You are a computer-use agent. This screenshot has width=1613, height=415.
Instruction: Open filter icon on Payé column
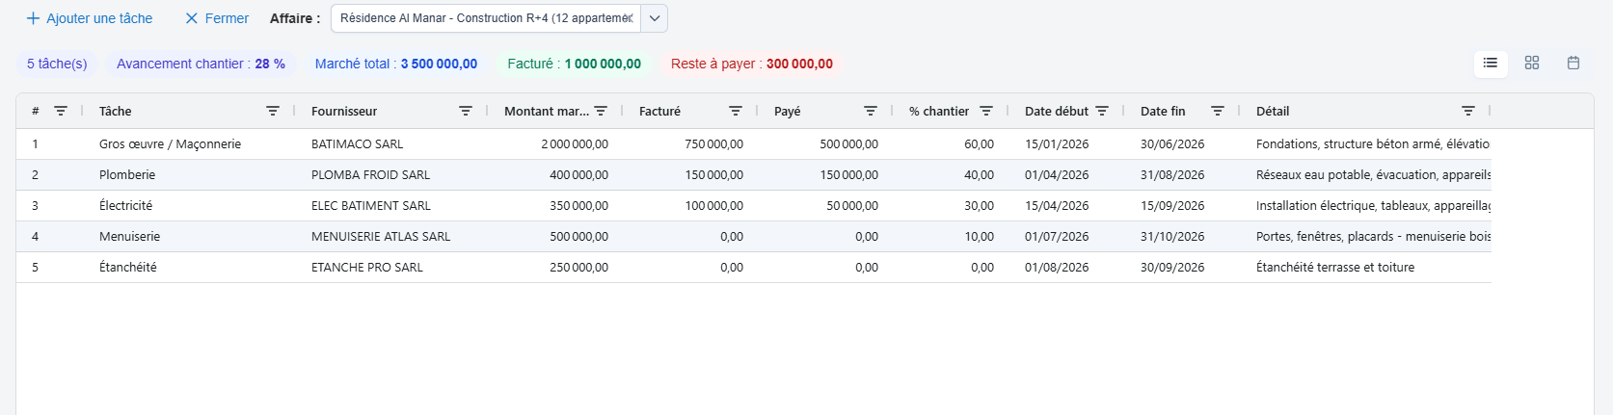point(871,111)
